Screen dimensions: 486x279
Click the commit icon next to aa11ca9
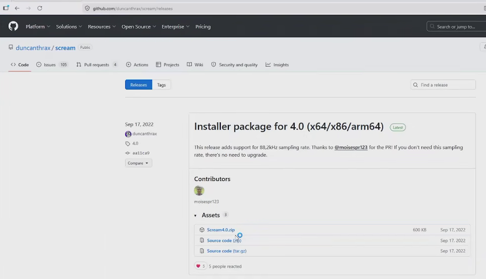[128, 153]
